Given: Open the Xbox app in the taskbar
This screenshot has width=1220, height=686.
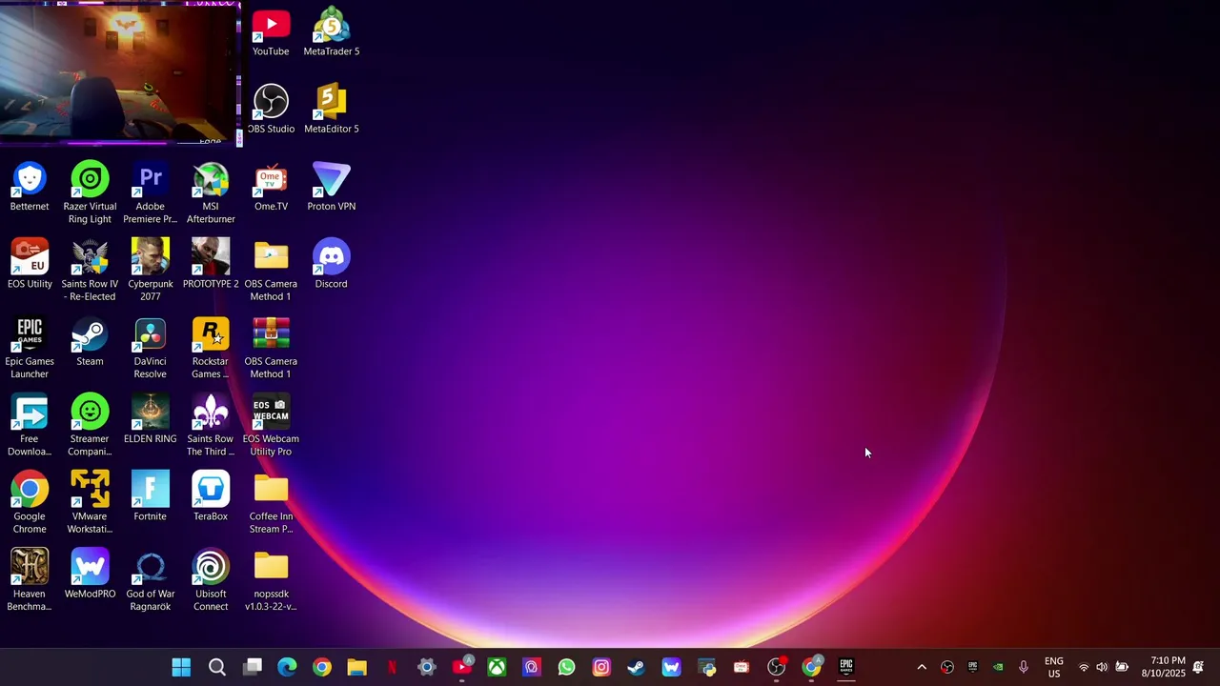Looking at the screenshot, I should click(497, 667).
